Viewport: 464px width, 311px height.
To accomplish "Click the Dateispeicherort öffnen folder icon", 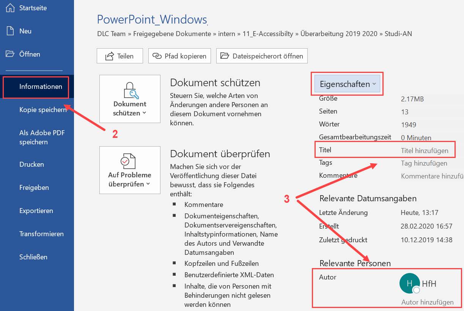I will point(225,55).
